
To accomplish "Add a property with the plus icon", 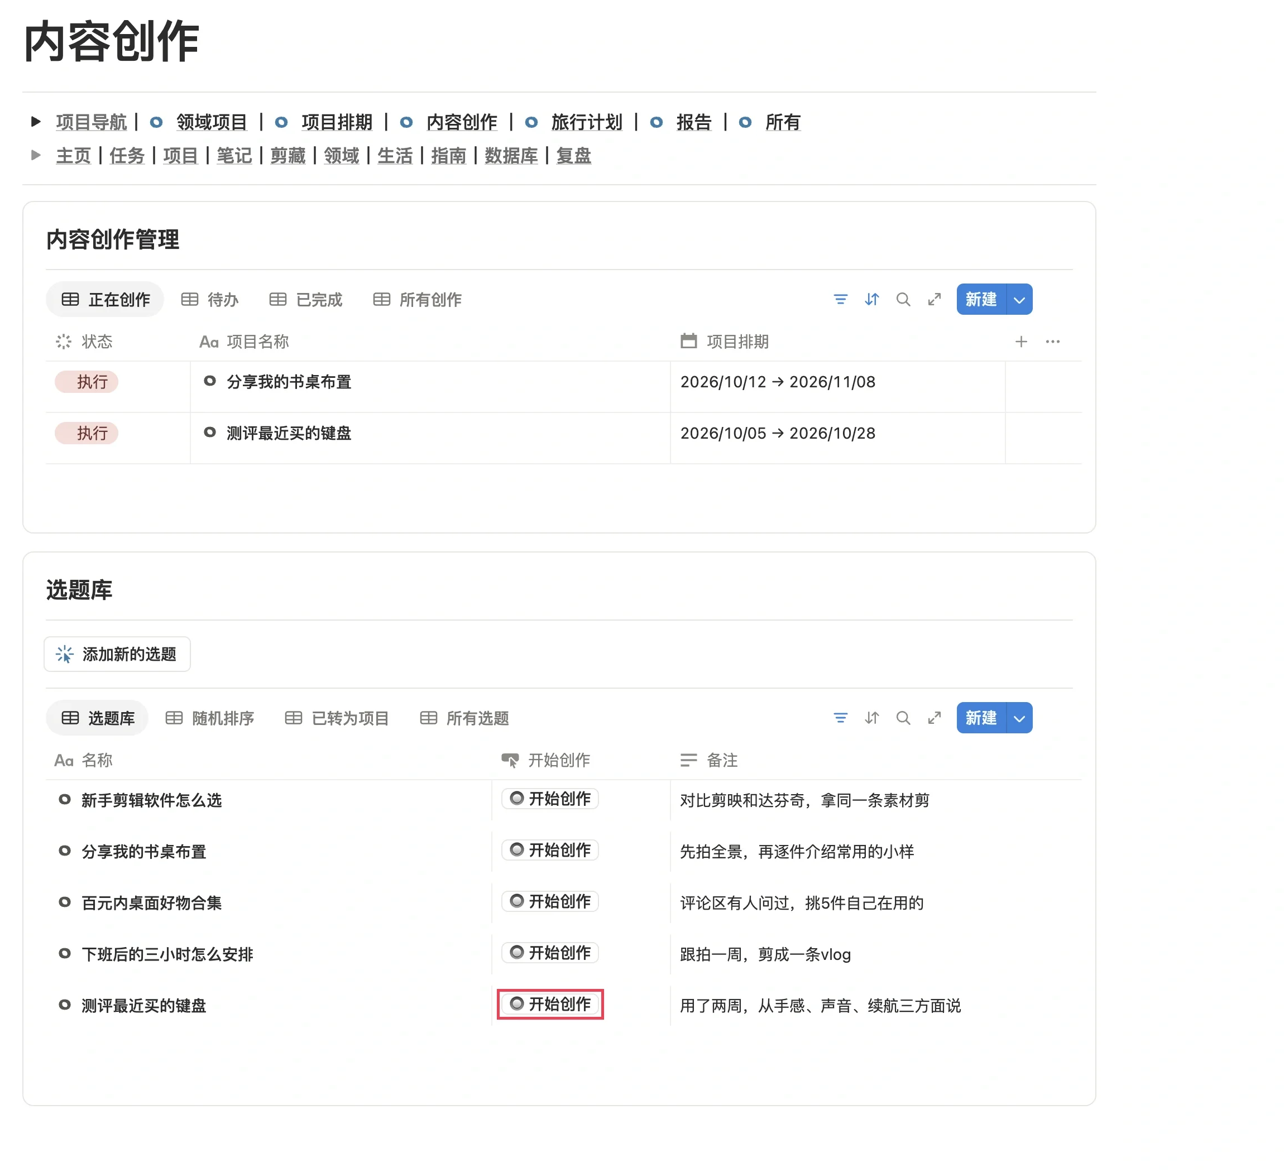I will (1021, 342).
